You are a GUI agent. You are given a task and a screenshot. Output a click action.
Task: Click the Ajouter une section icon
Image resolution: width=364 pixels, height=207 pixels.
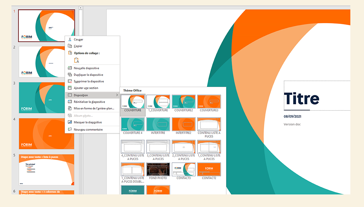tap(70, 88)
